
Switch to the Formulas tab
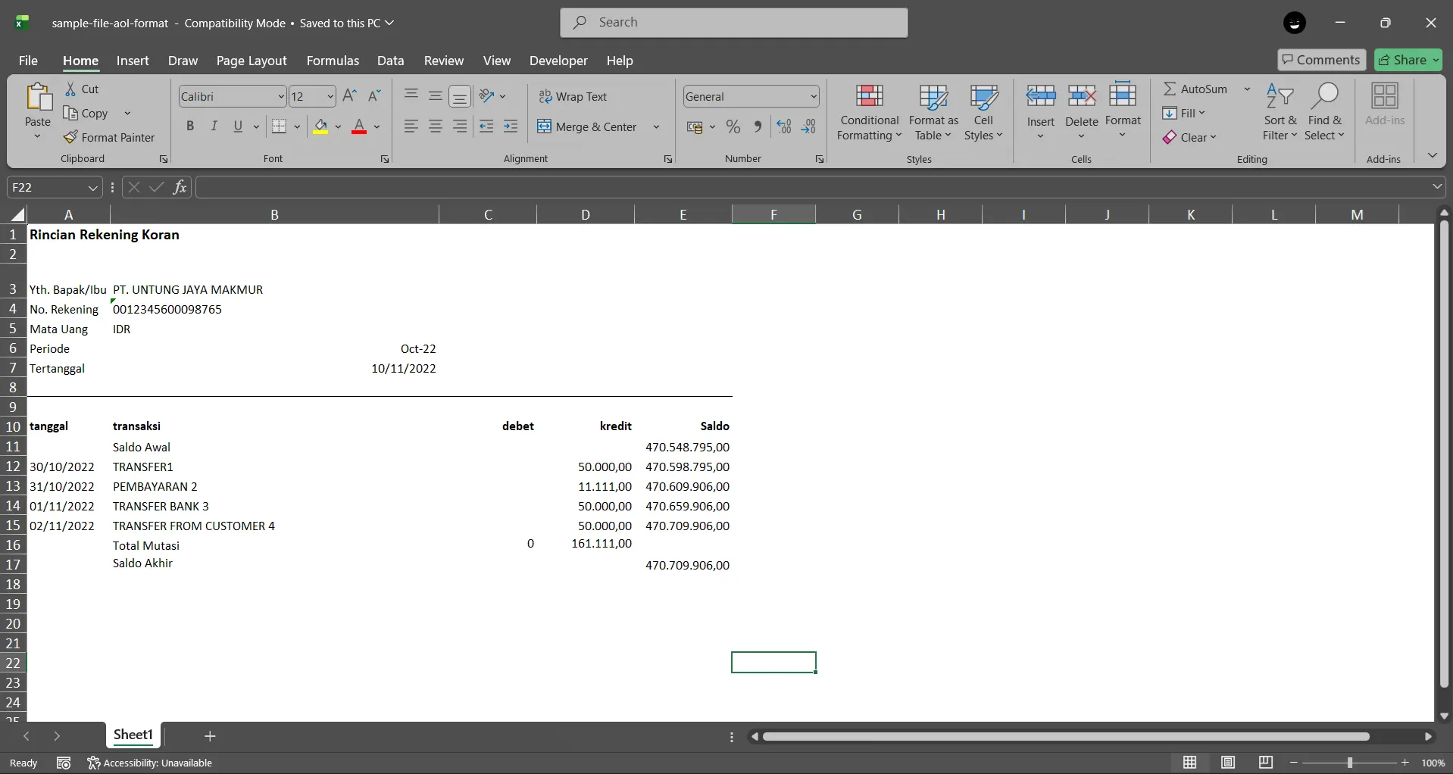[333, 61]
